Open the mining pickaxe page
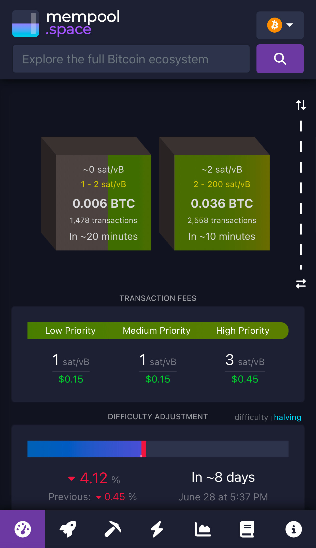The height and width of the screenshot is (548, 316). tap(113, 529)
